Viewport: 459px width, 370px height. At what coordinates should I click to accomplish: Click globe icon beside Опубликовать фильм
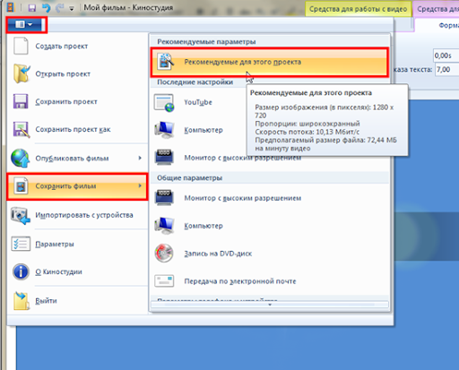click(21, 158)
